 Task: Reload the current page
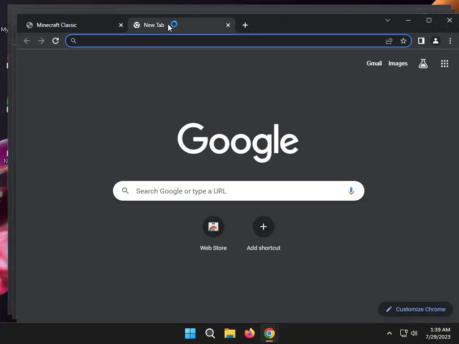(x=56, y=41)
